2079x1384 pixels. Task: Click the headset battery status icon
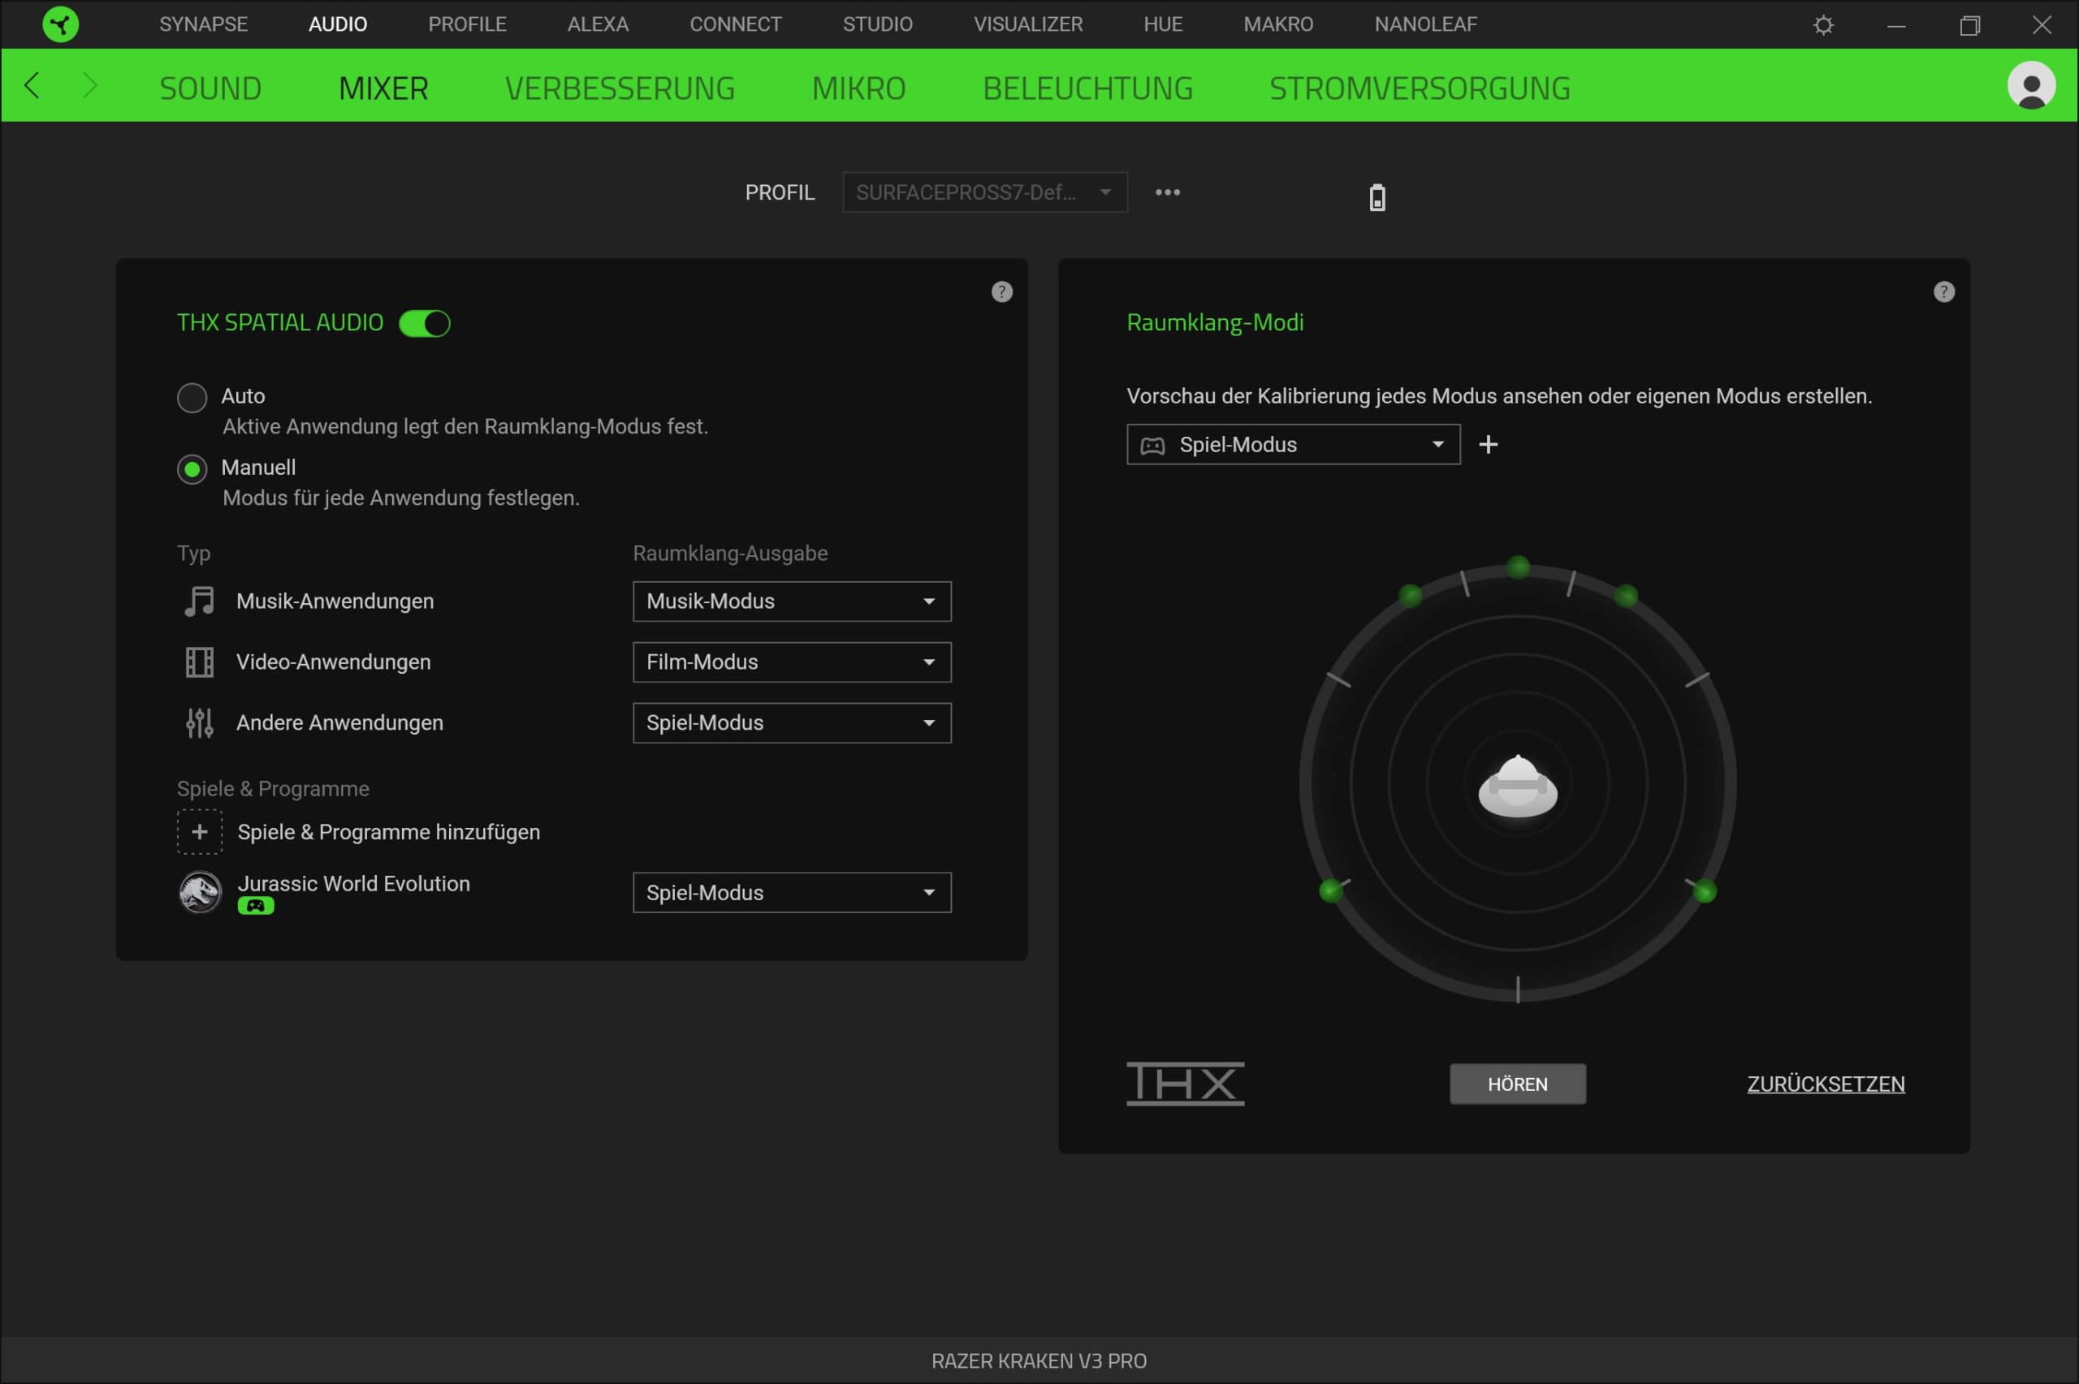(x=1377, y=196)
